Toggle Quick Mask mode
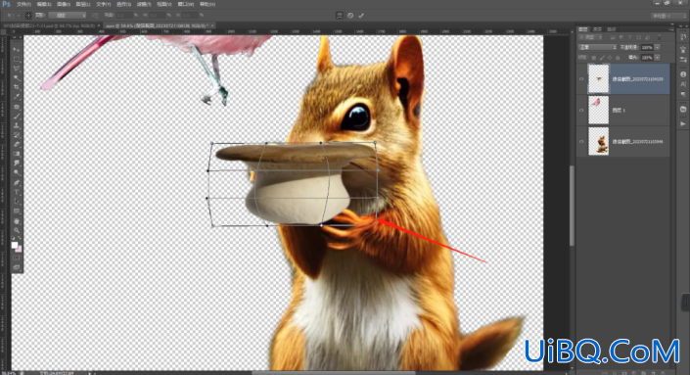 17,258
